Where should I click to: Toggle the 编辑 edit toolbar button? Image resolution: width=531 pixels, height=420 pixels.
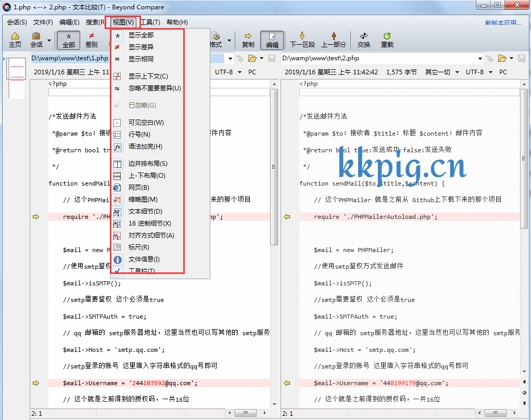[272, 40]
